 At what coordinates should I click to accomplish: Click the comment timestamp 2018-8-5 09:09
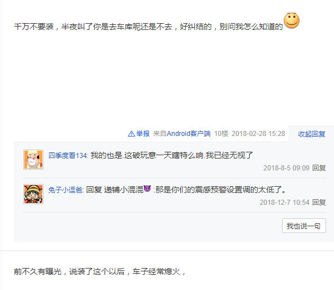pos(286,168)
